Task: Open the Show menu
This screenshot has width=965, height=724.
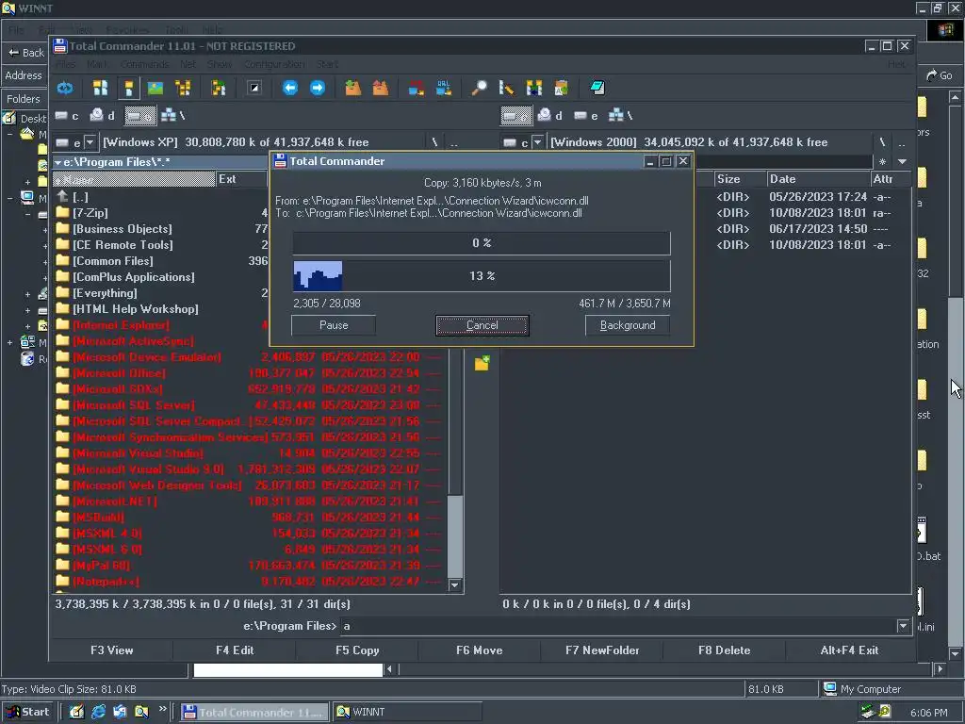Action: [219, 64]
